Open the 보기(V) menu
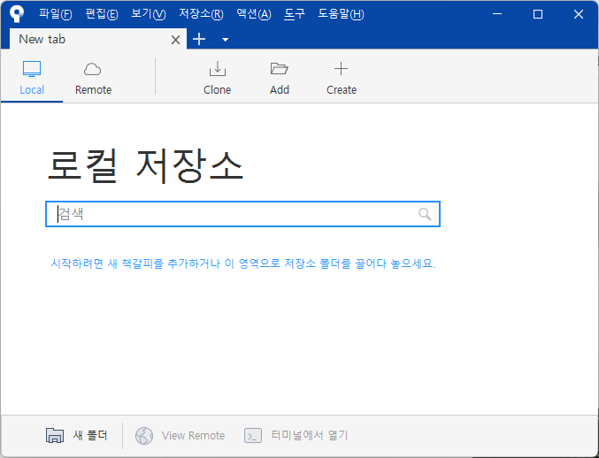Image resolution: width=599 pixels, height=458 pixels. pyautogui.click(x=149, y=14)
